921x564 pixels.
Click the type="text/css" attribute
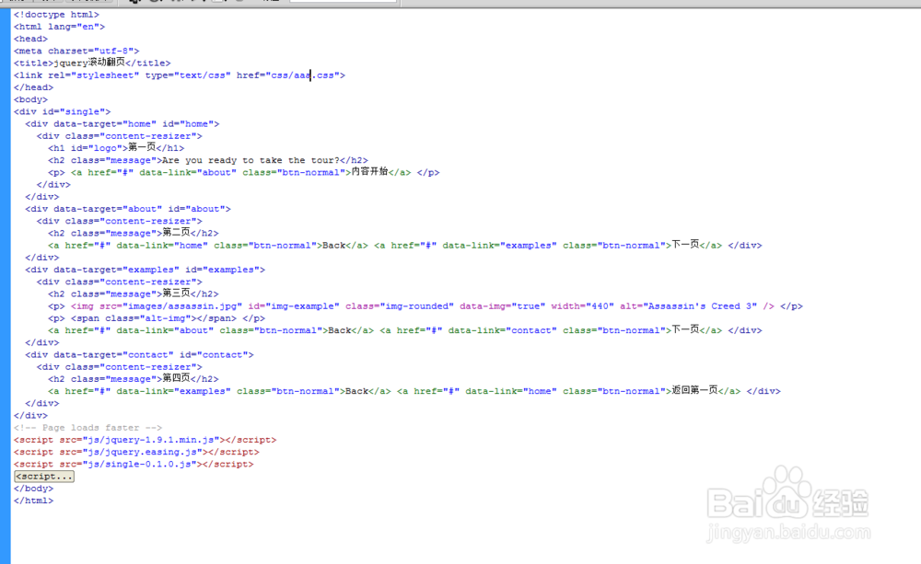[188, 75]
